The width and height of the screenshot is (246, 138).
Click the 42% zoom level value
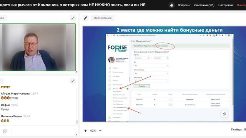click(x=93, y=131)
